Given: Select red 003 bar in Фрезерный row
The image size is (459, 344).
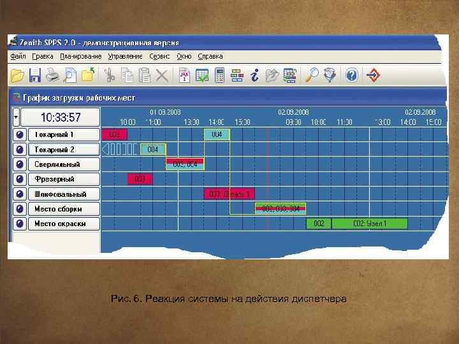Looking at the screenshot, I should pos(140,179).
